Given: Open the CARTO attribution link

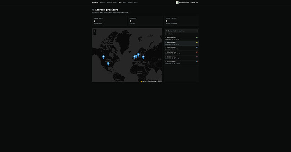Looking at the screenshot, I should click(160, 81).
